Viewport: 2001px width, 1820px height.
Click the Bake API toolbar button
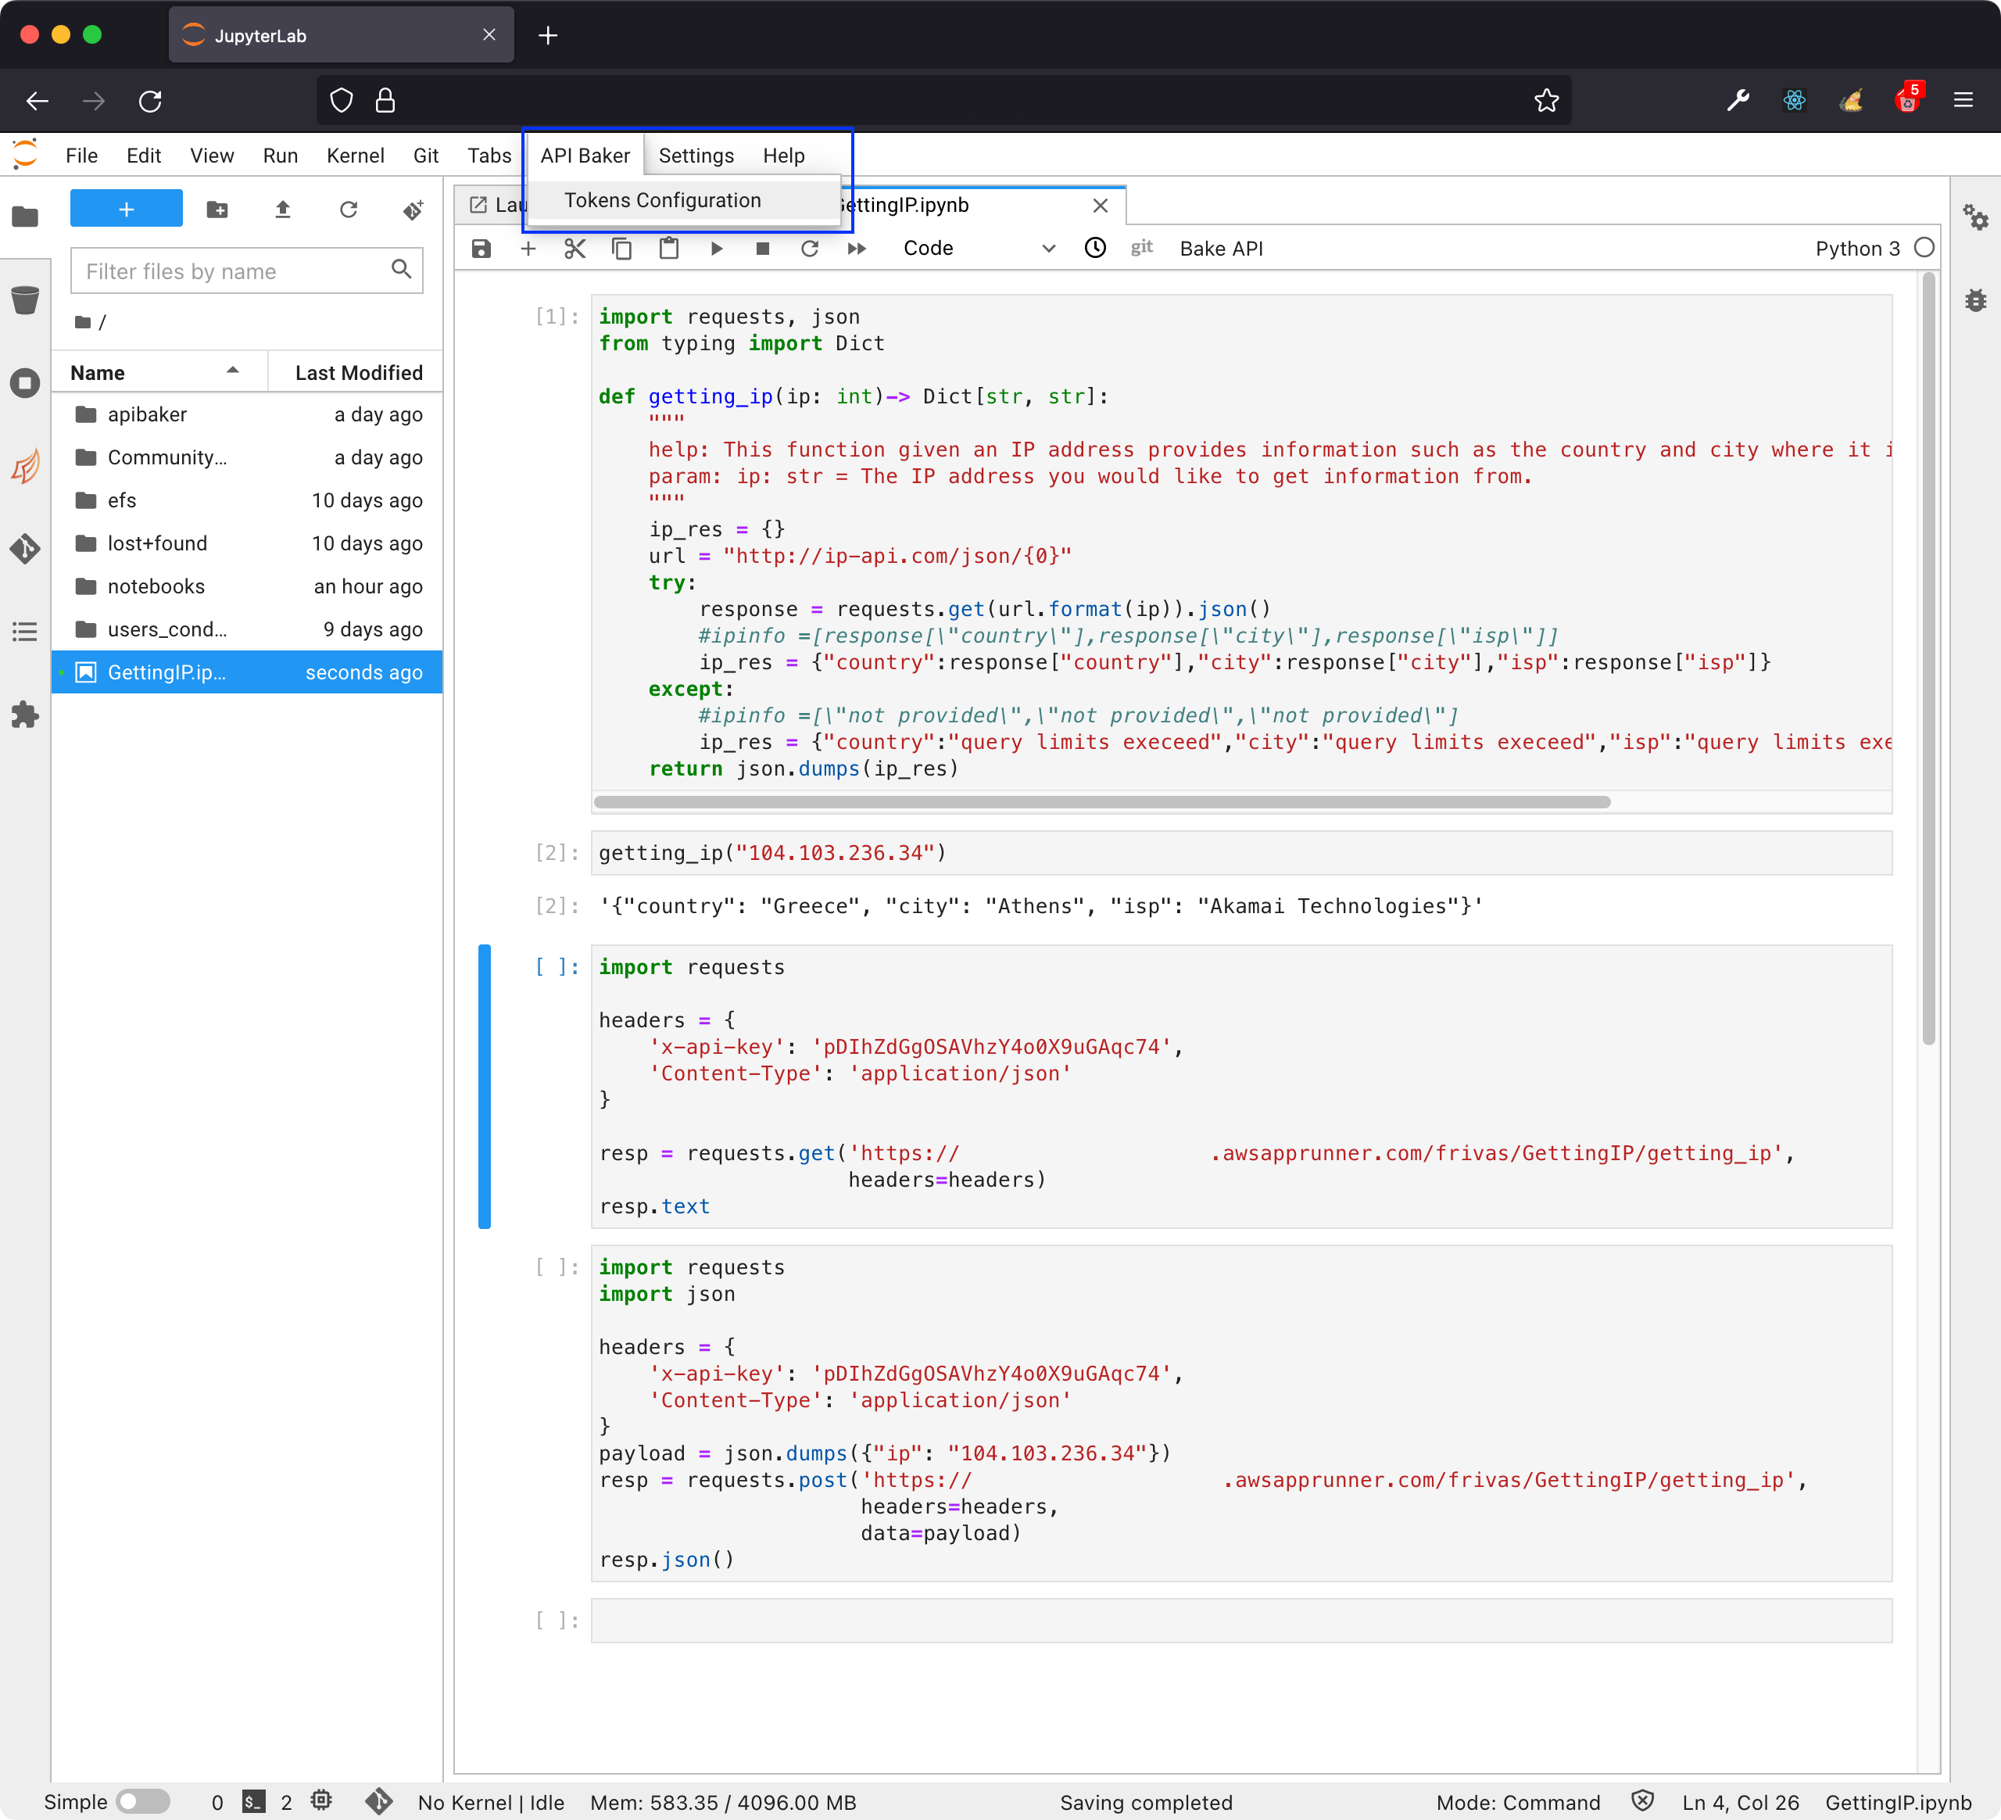pyautogui.click(x=1221, y=249)
